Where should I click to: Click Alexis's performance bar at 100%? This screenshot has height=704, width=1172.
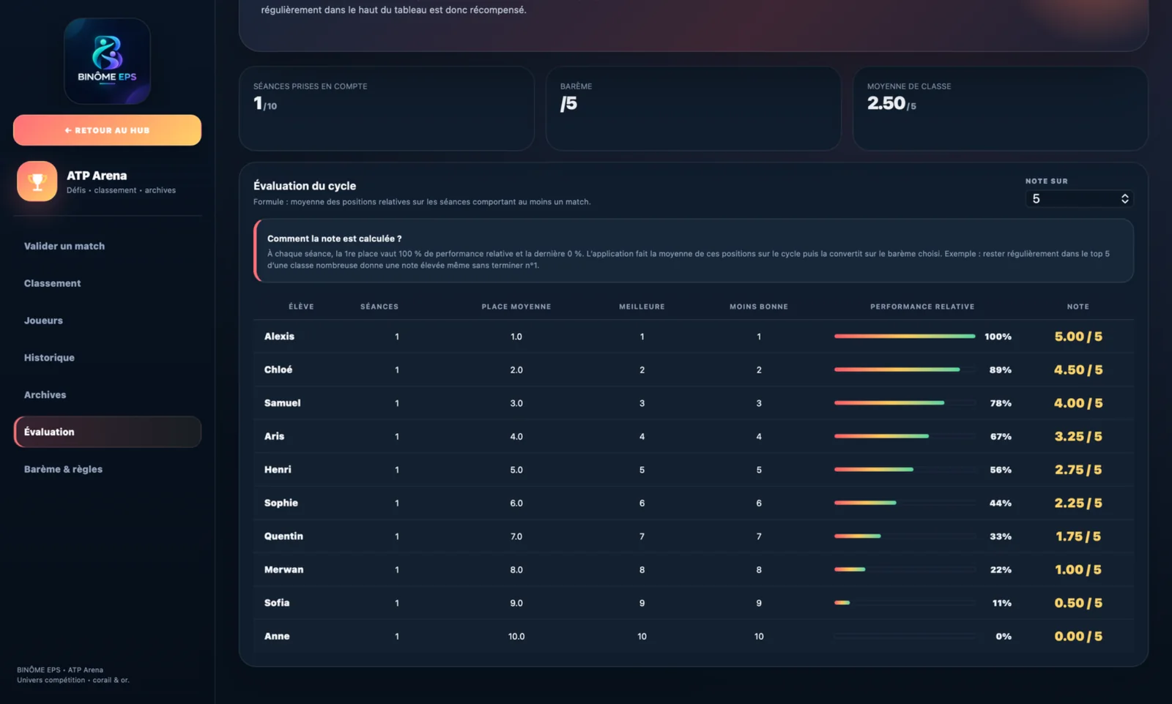click(x=905, y=337)
